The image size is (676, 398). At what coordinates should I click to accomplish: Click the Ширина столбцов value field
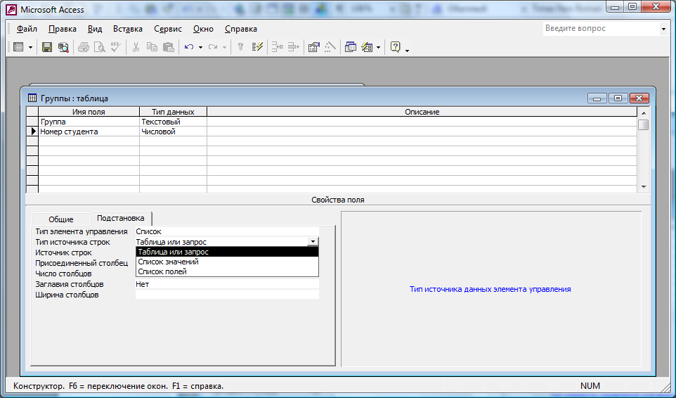click(x=227, y=295)
